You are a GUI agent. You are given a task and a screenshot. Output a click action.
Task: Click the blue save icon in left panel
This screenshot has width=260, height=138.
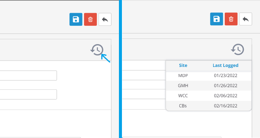(76, 19)
